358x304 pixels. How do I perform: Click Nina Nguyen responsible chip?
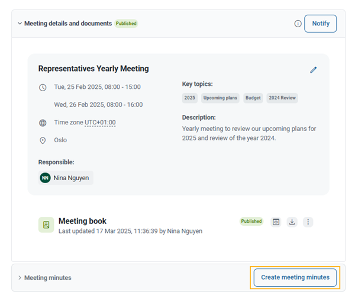point(66,178)
